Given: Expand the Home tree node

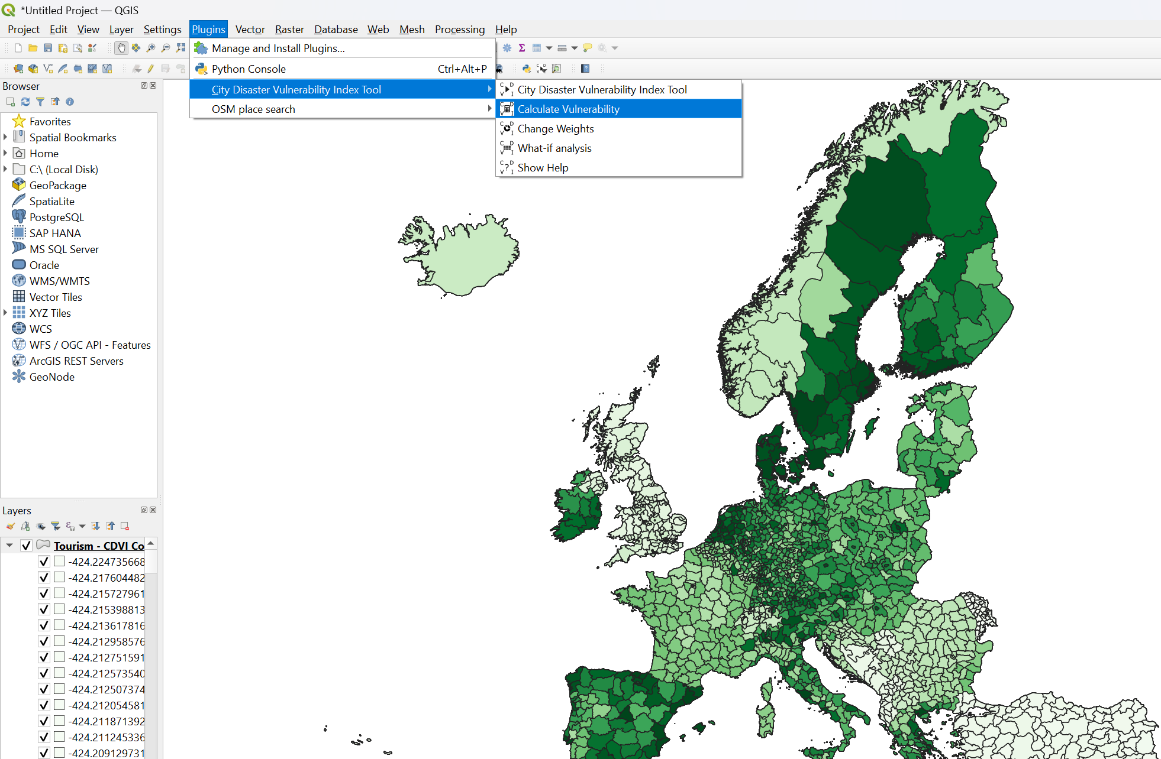Looking at the screenshot, I should [5, 153].
